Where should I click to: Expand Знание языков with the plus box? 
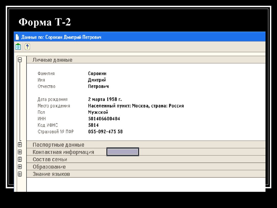20,174
